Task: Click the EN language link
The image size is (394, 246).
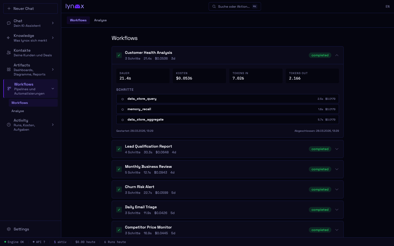Action: pyautogui.click(x=387, y=6)
